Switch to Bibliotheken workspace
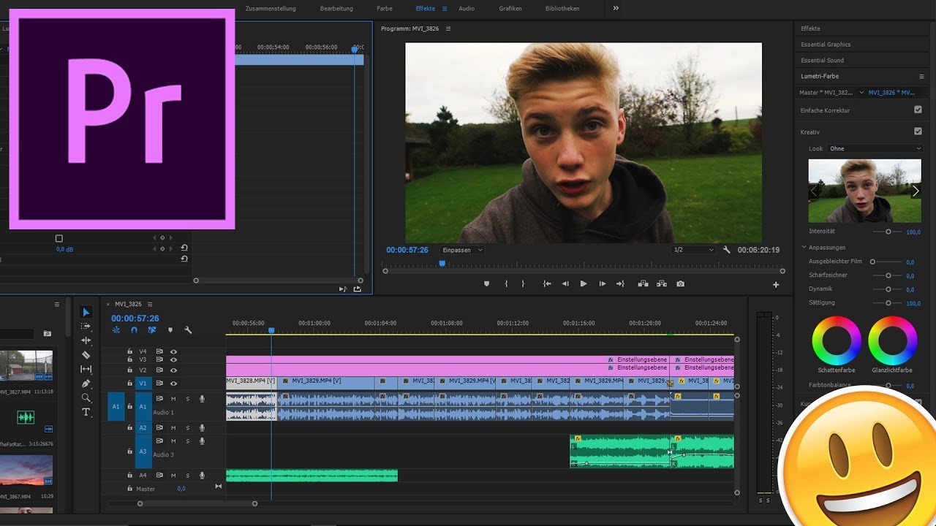936x526 pixels. [562, 9]
